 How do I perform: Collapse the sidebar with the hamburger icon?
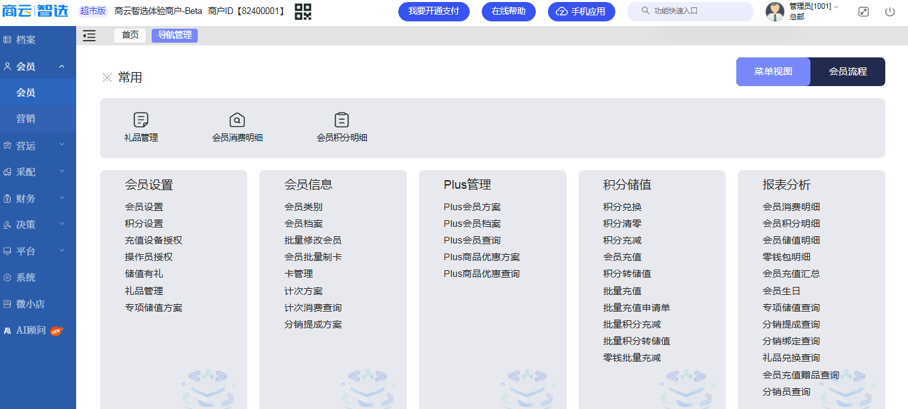(89, 36)
